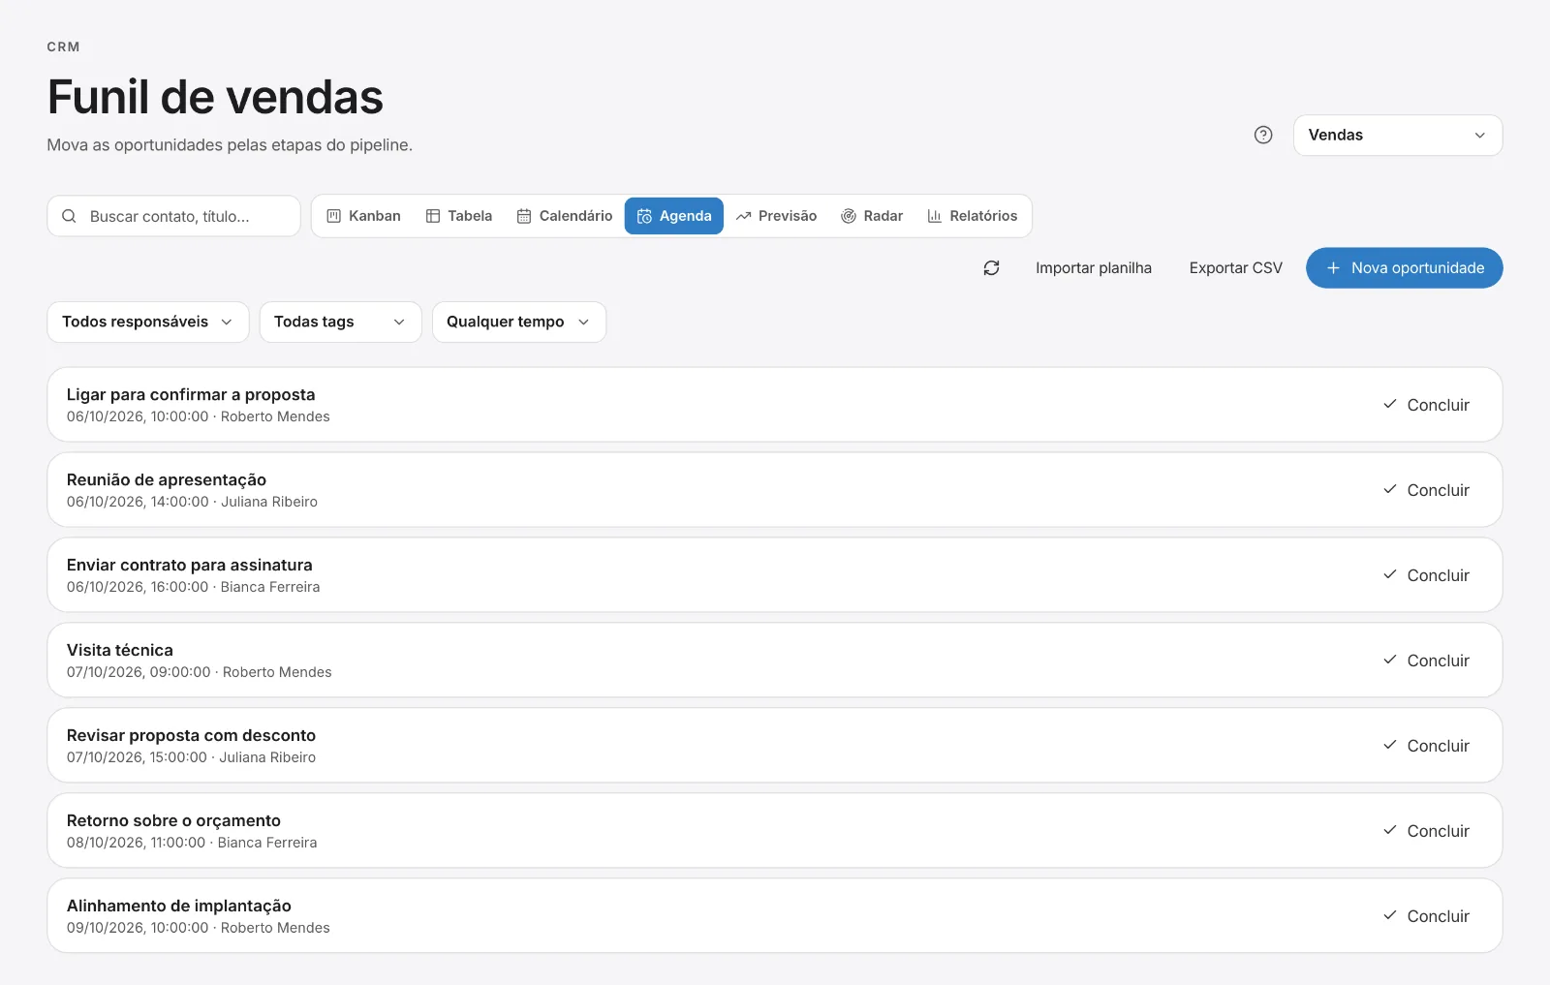Expand the Qualquer tempo time filter
Viewport: 1550px width, 985px height.
pos(519,322)
